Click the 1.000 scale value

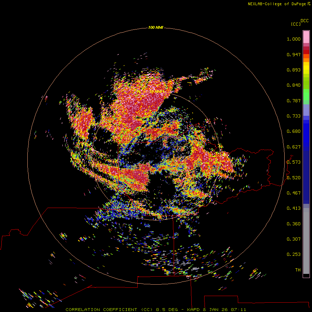294,39
